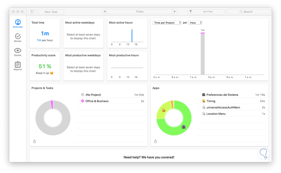Image resolution: width=281 pixels, height=173 pixels.
Task: Click the pink Office & Business color dot
Action: 83,101
